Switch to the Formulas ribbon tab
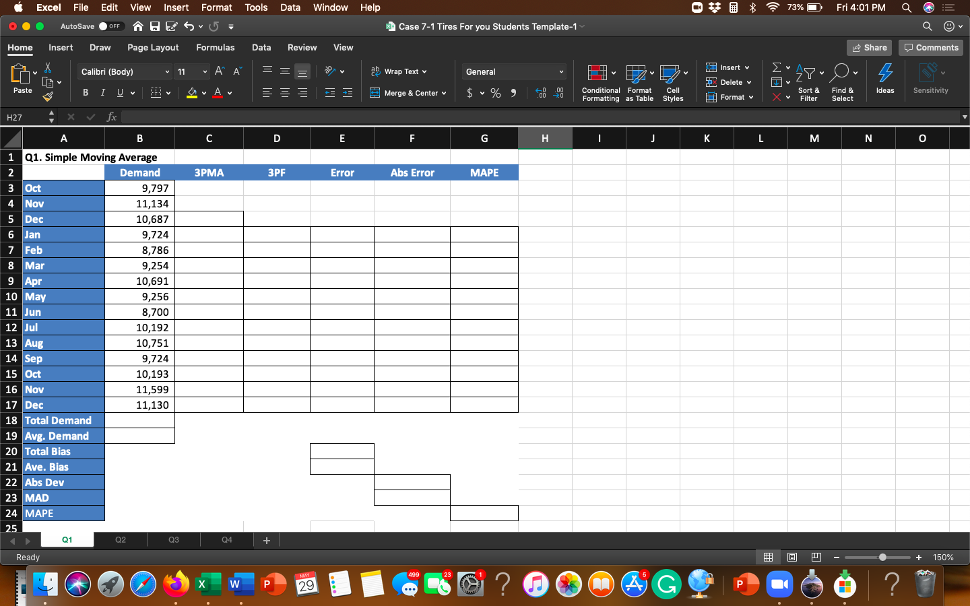970x606 pixels. 216,48
